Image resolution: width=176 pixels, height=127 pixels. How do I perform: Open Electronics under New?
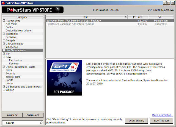pyautogui.click(x=15, y=60)
